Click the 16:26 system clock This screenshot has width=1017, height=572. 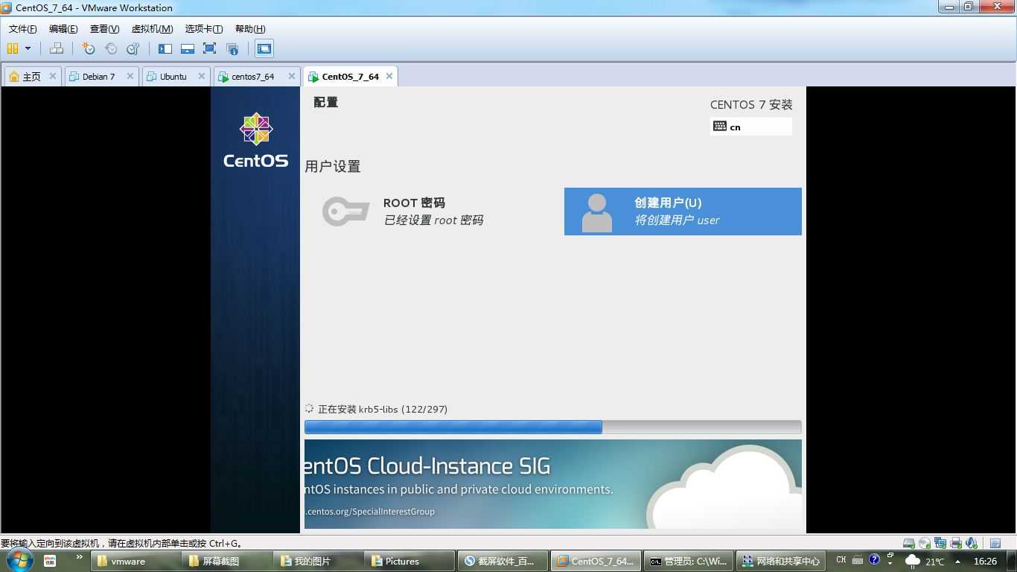tap(985, 561)
